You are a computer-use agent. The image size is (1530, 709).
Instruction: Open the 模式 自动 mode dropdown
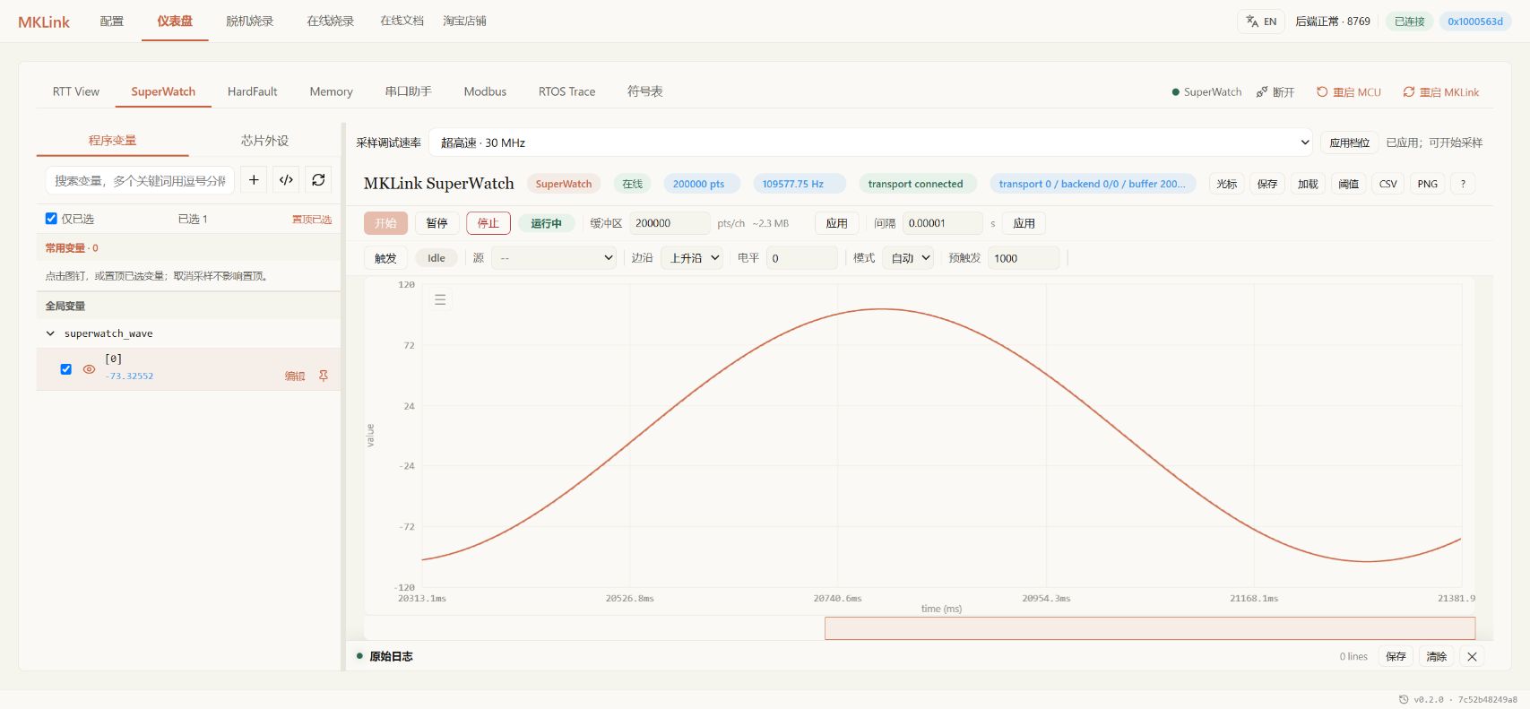coord(908,258)
